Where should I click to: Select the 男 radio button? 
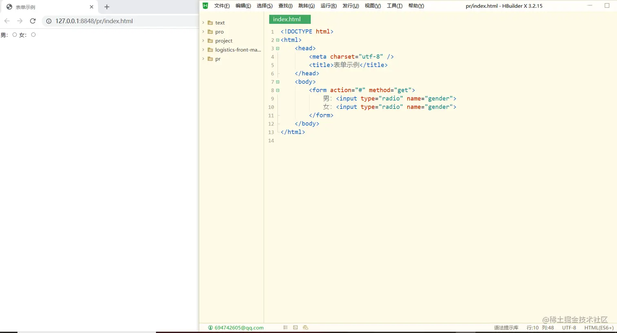point(15,35)
